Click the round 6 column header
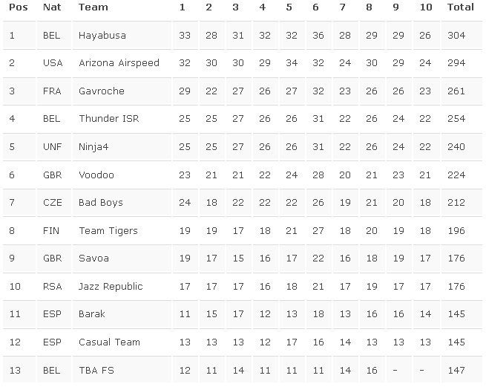Screen dimensions: 486x387 point(315,7)
